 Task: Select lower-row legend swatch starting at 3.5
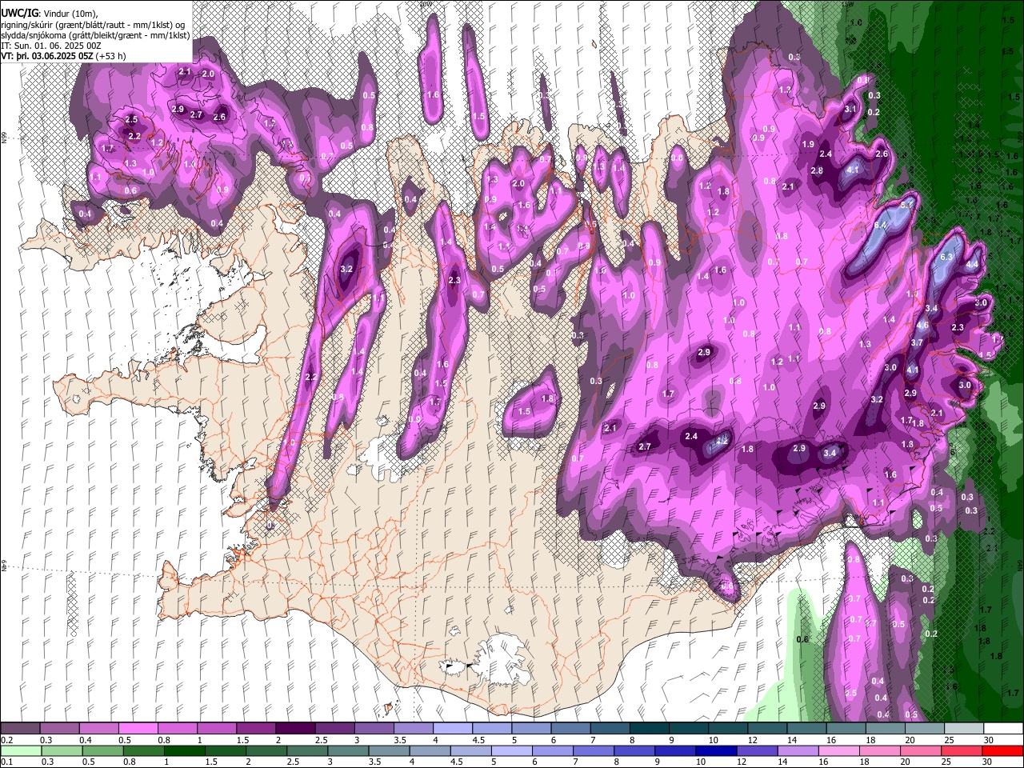[389, 751]
